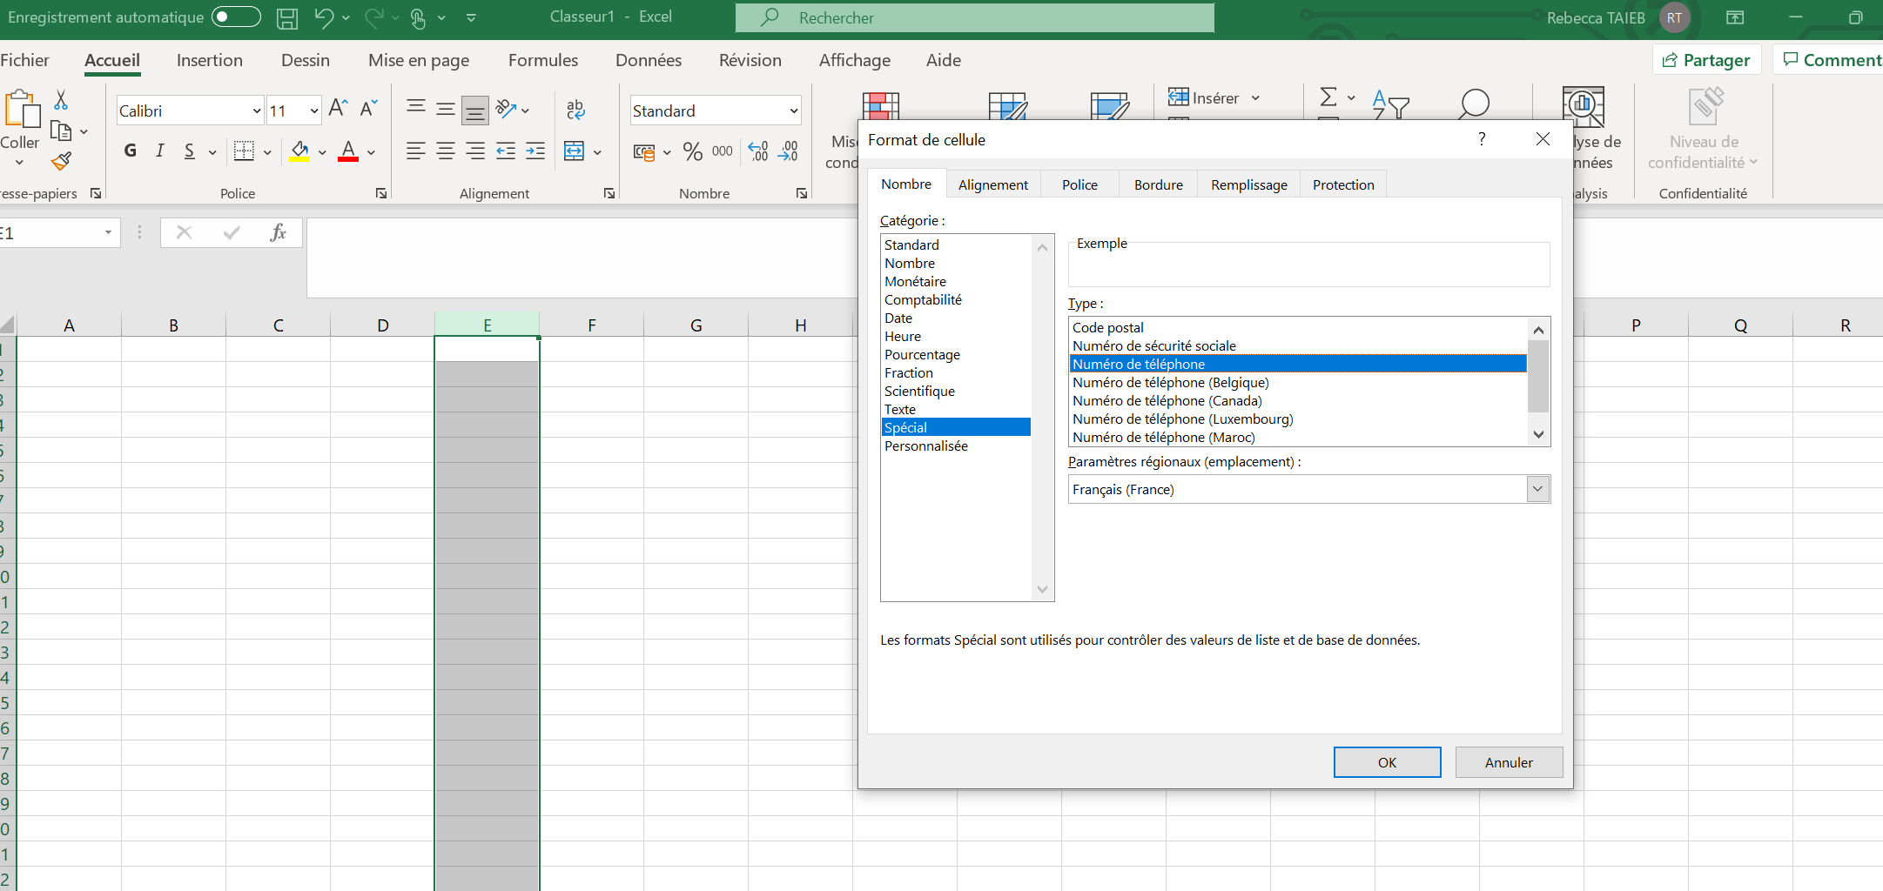
Task: Switch to Alignement tab in dialog
Action: pos(993,184)
